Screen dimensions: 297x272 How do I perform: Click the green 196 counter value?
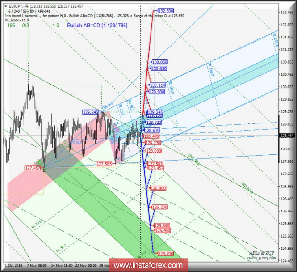[x=11, y=25]
